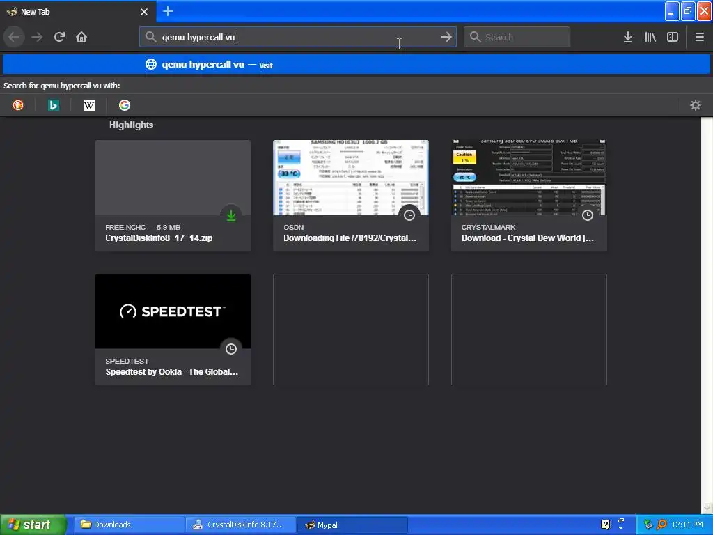Reload the current page
Image resolution: width=713 pixels, height=535 pixels.
pos(59,38)
